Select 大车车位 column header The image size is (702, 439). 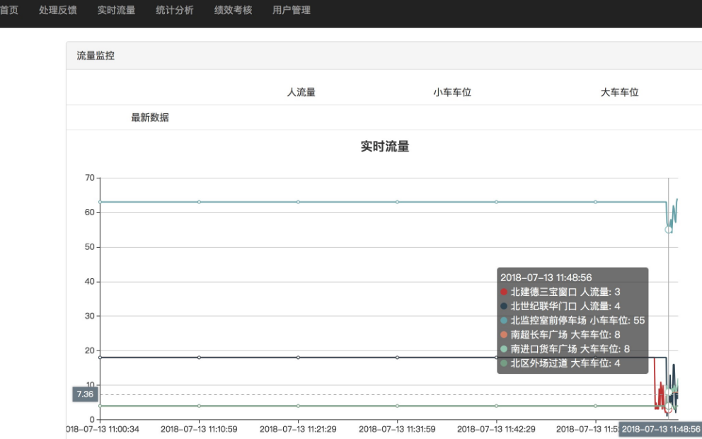tap(620, 92)
